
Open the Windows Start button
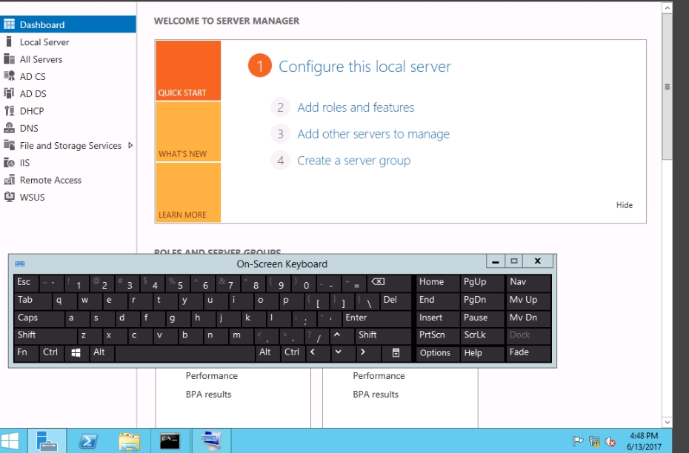tap(10, 440)
